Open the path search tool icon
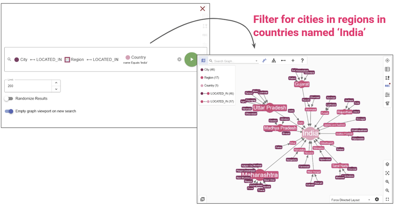 [264, 61]
